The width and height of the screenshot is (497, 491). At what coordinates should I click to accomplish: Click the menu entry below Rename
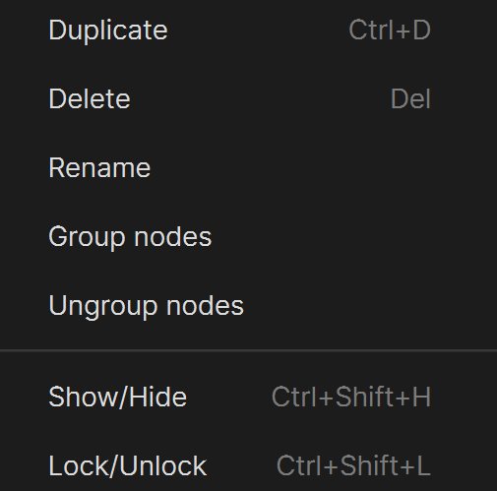[248, 236]
